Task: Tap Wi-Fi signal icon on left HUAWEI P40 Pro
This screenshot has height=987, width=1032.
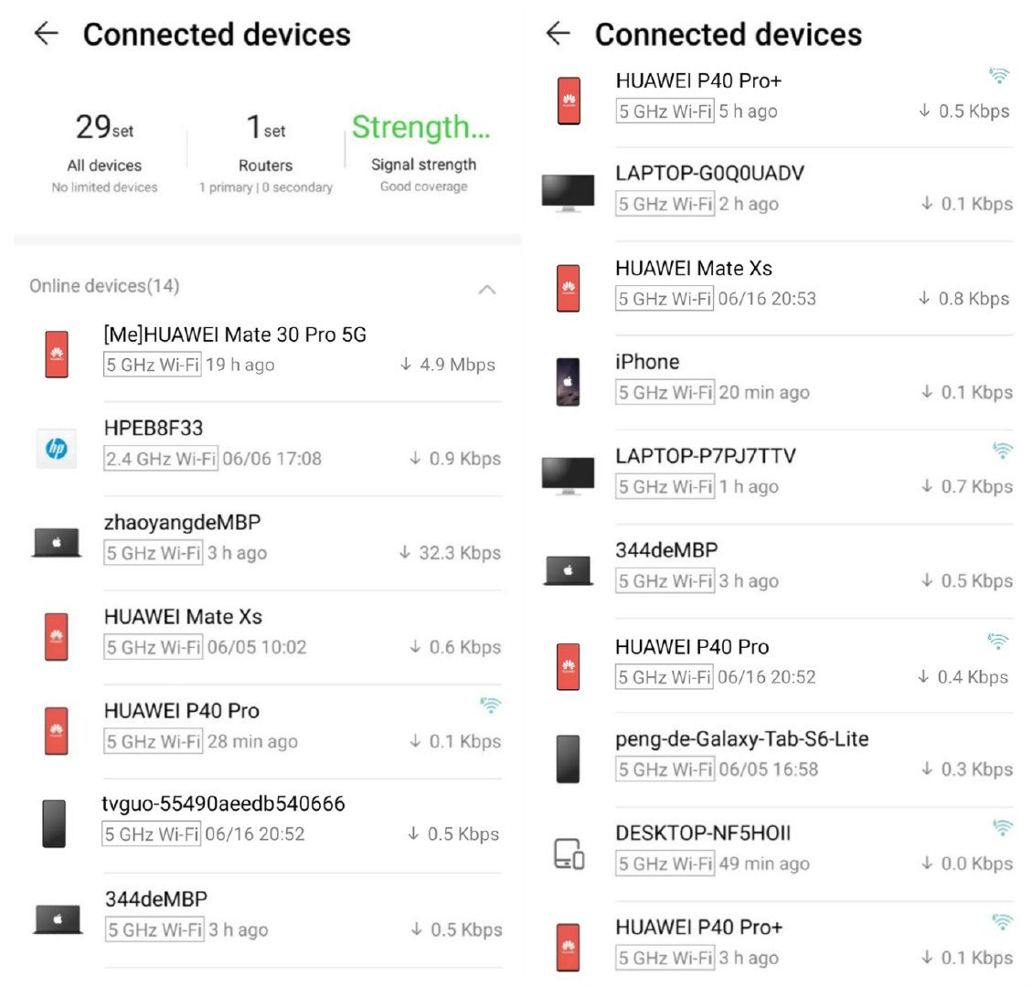Action: point(490,706)
